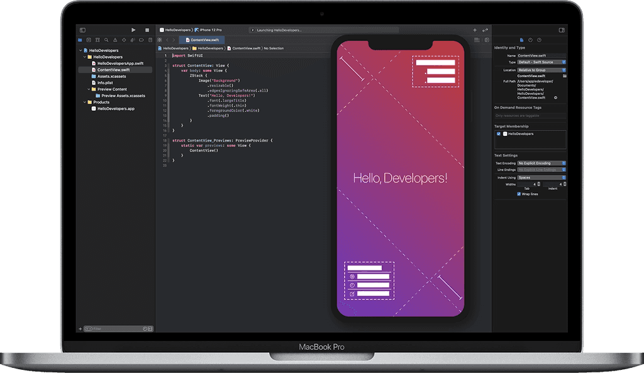This screenshot has width=644, height=373.
Task: Toggle the inspectors panel visibility
Action: click(562, 31)
